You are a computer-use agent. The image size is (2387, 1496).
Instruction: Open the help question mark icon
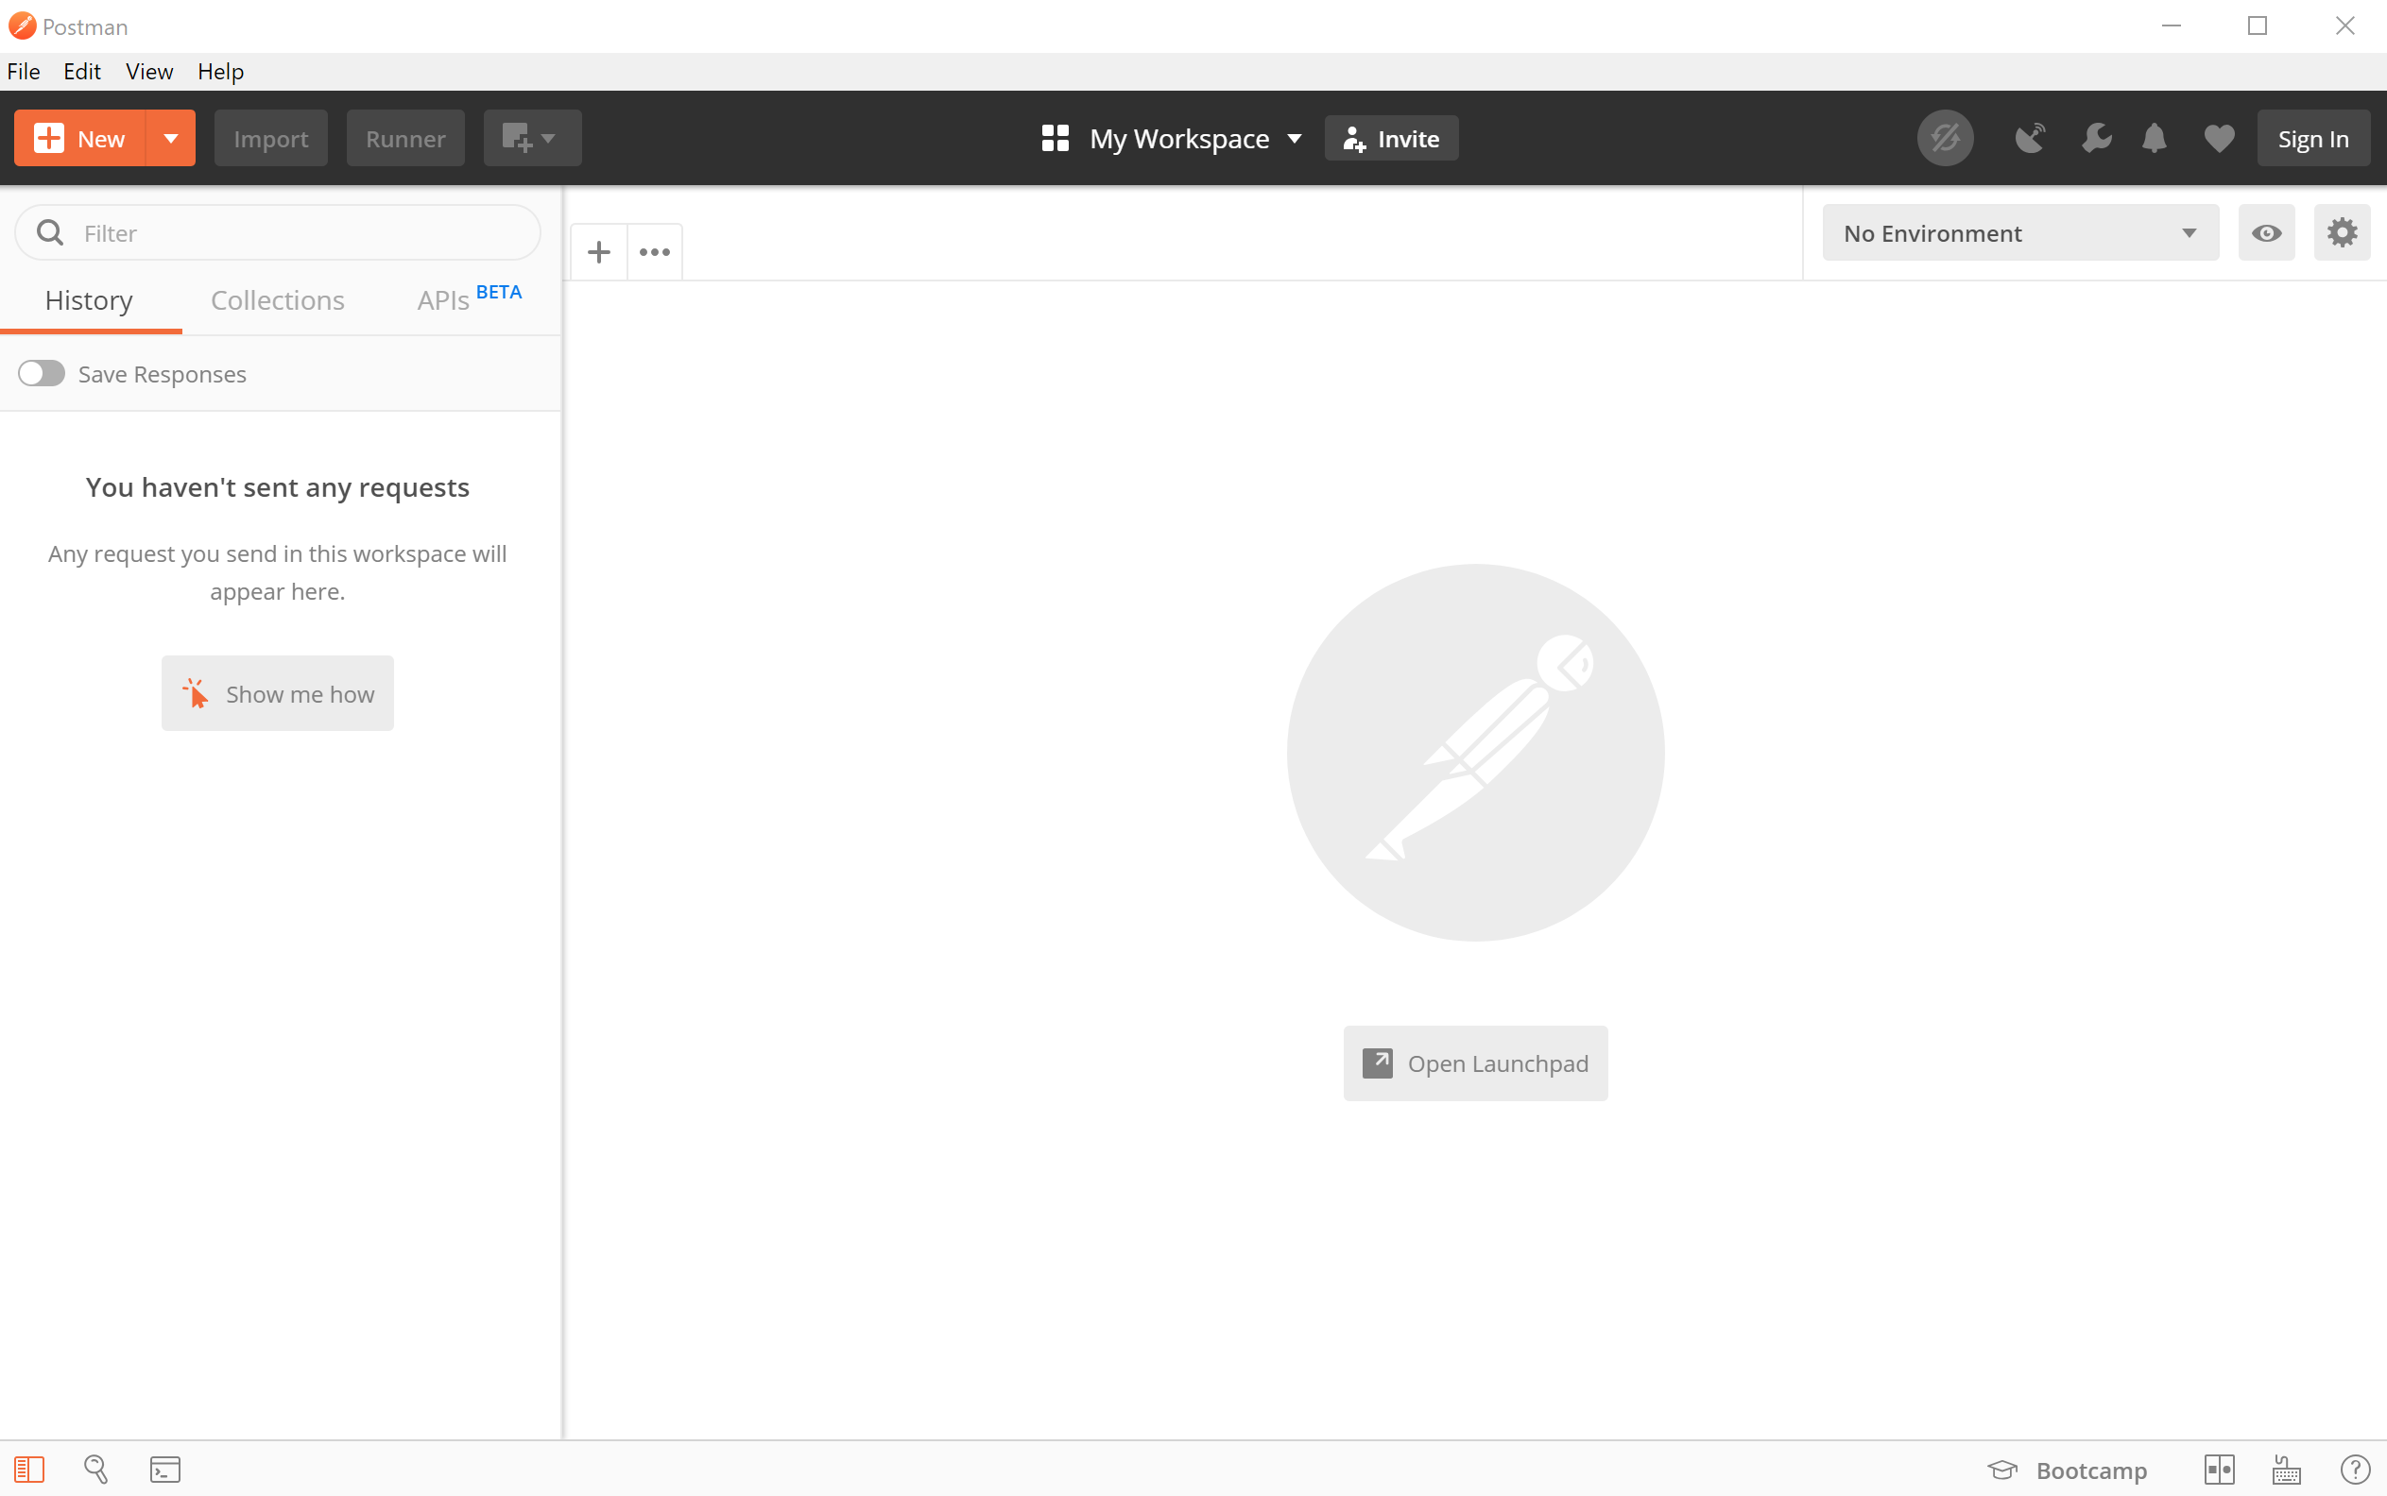pos(2354,1470)
